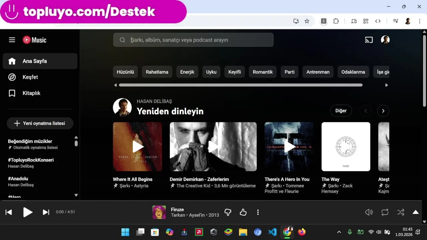The height and width of the screenshot is (240, 427).
Task: Expand the now playing player page
Action: click(416, 212)
